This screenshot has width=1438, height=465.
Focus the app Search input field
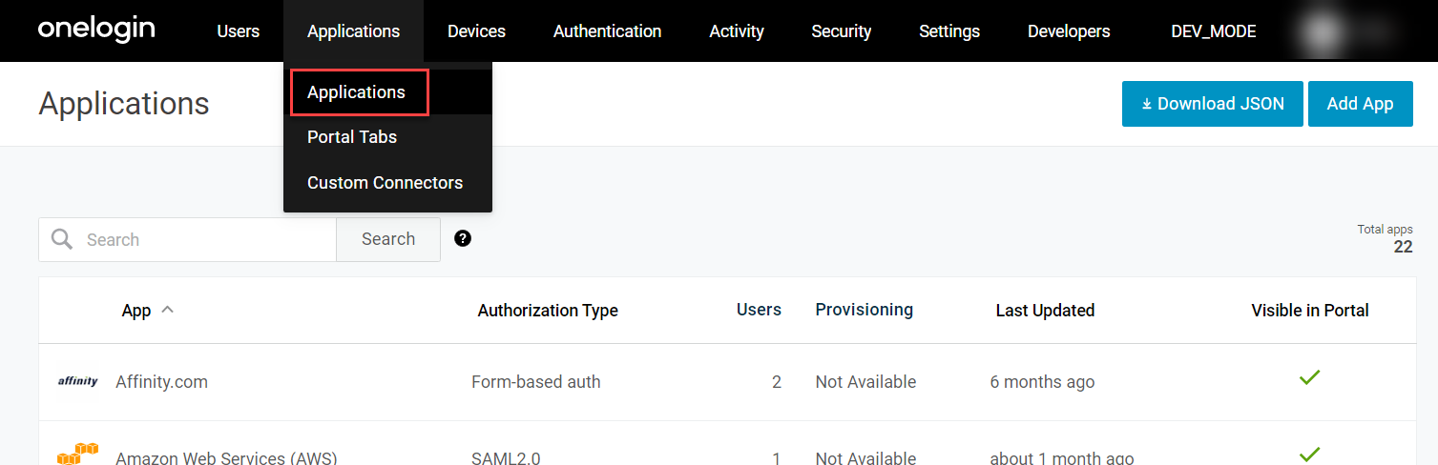click(187, 239)
